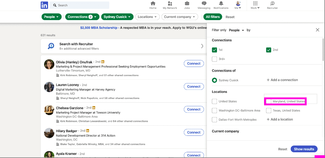325x158 pixels.
Task: Click the 631 results text
Action: (x=48, y=35)
